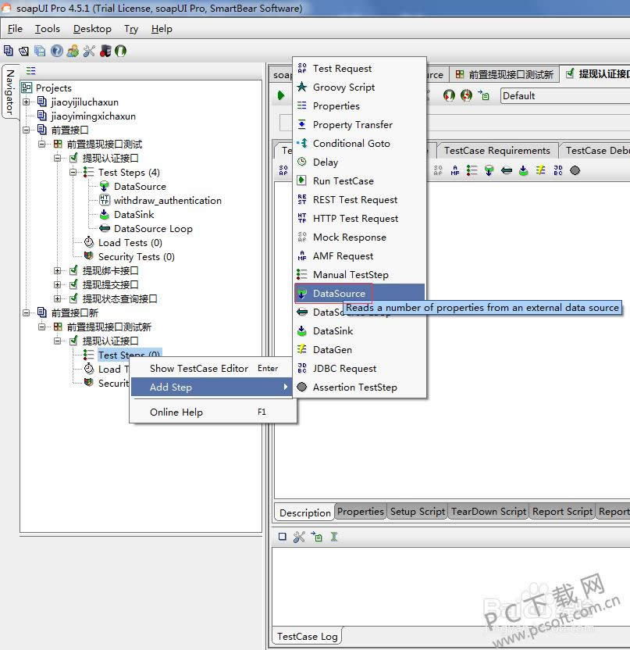Click the Assertion TestStep circle toolbar icon
630x650 pixels.
point(575,170)
